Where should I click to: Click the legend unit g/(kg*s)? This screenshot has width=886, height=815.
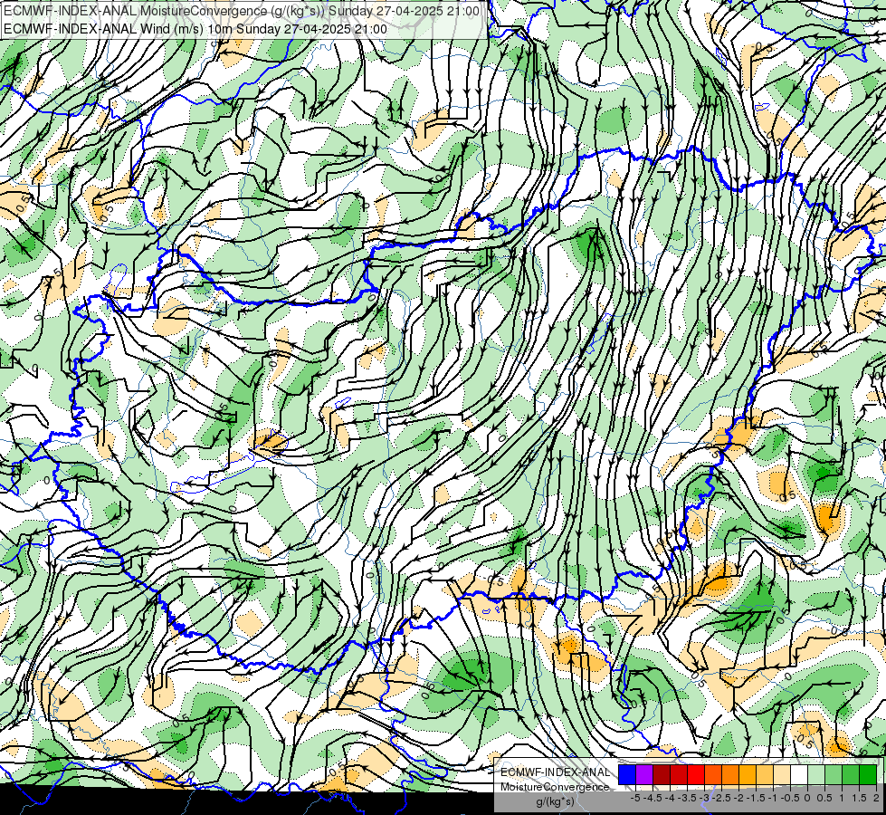[555, 802]
